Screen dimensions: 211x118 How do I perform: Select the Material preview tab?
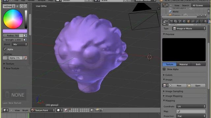[x=184, y=64]
